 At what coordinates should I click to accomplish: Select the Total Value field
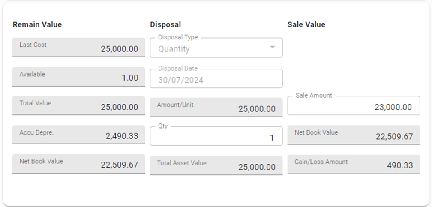coord(79,106)
